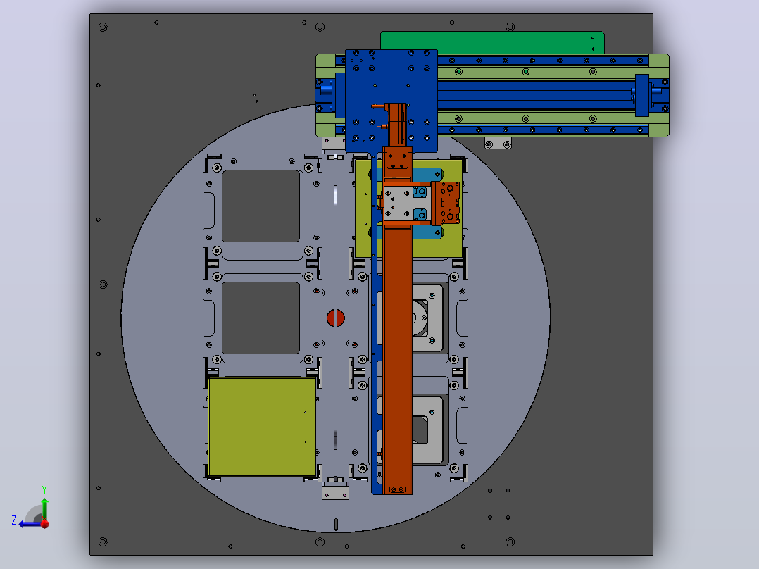759x569 pixels.
Task: Select the gray two-bolt bracket under the linear rail
Action: coord(498,144)
